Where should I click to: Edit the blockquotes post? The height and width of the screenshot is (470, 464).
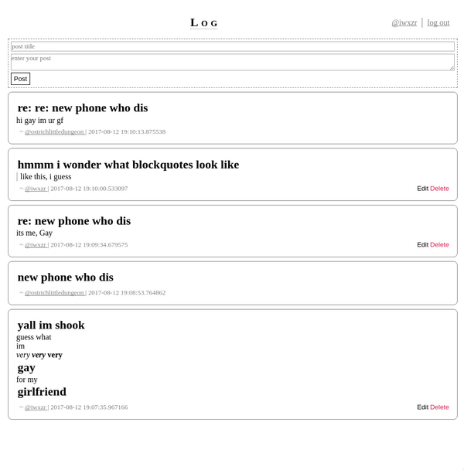[x=422, y=189]
